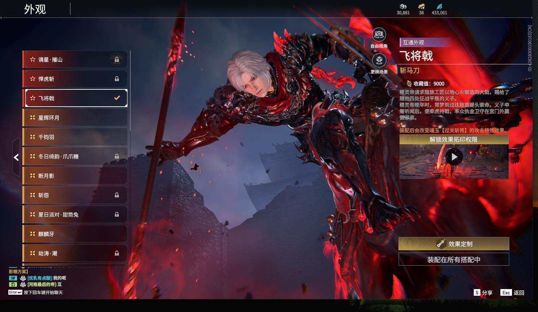Click the lock icon on 悍虎斩
This screenshot has width=538, height=312.
(x=117, y=79)
